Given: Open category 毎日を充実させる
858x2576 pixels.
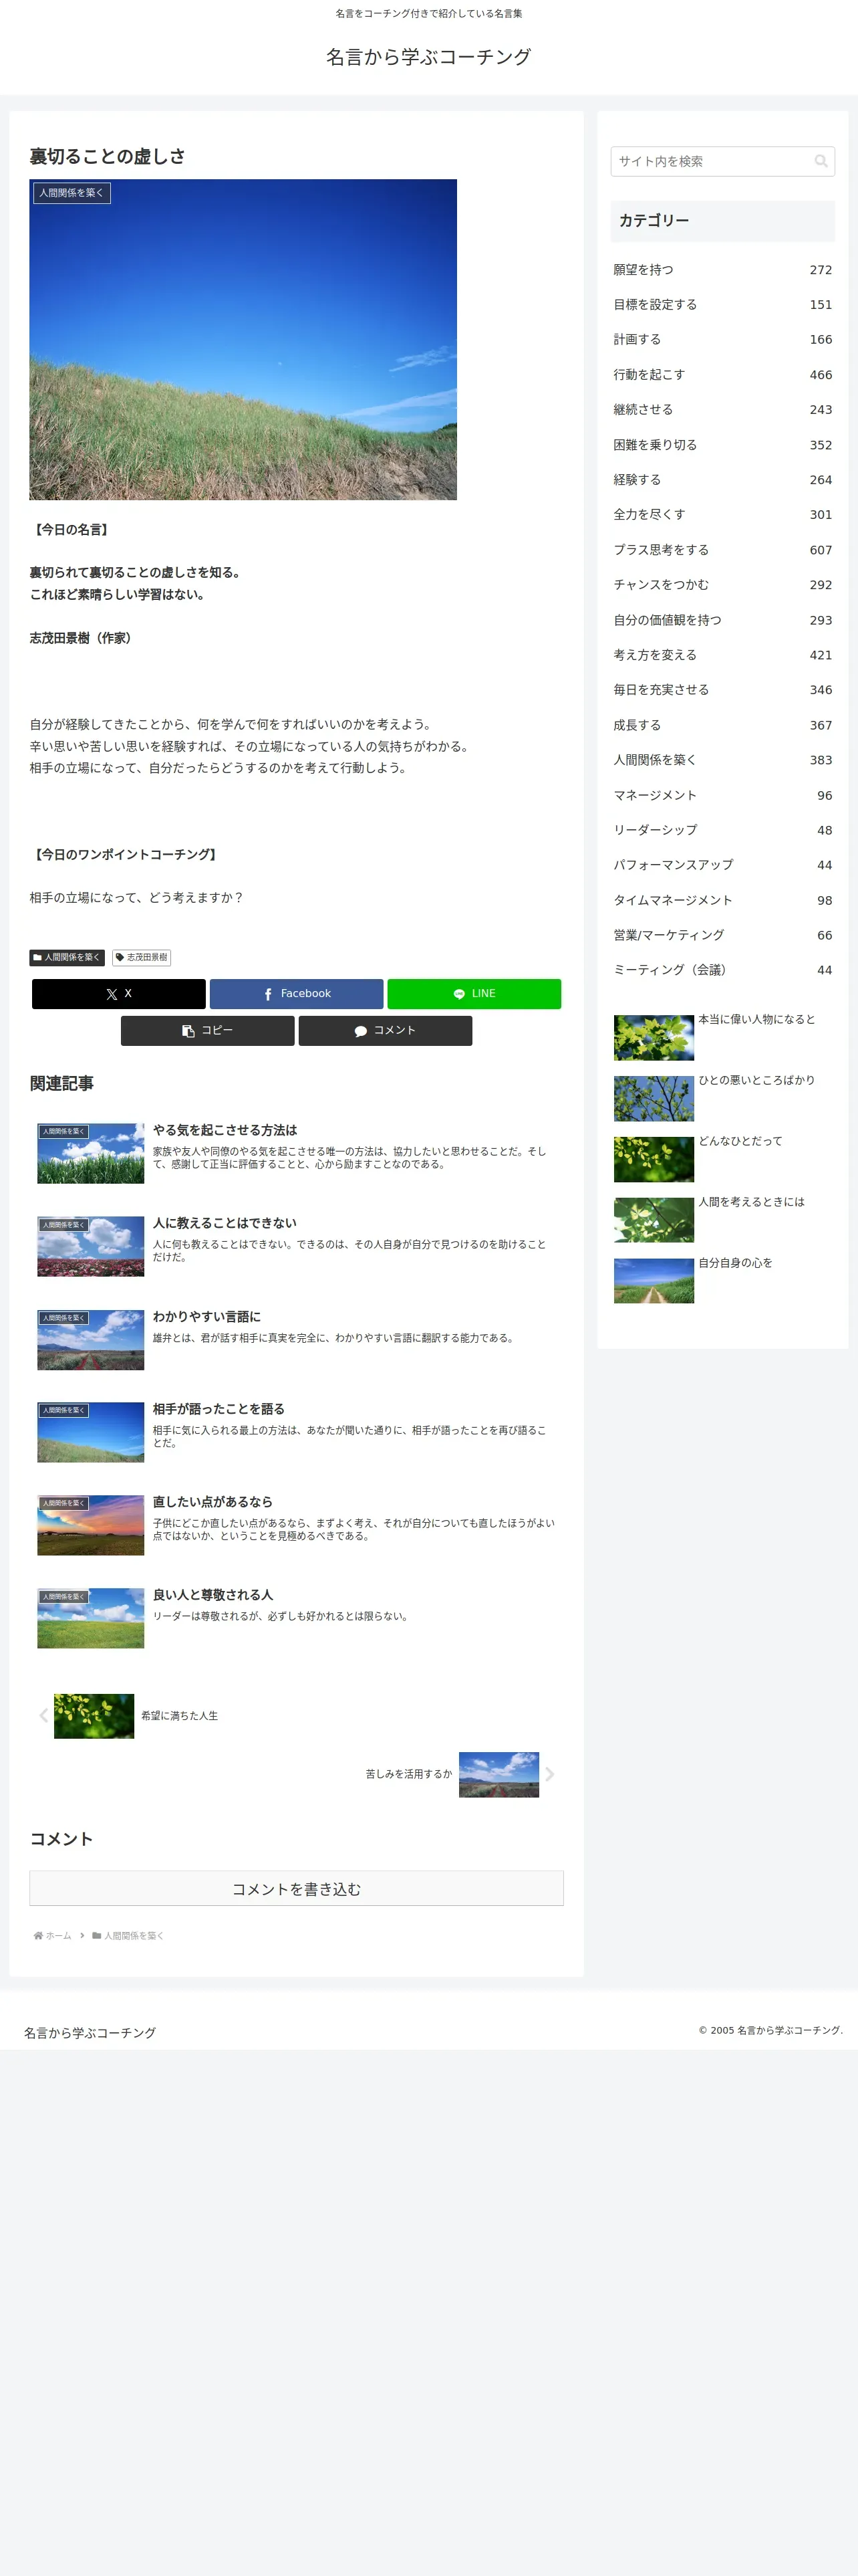Looking at the screenshot, I should pyautogui.click(x=722, y=690).
